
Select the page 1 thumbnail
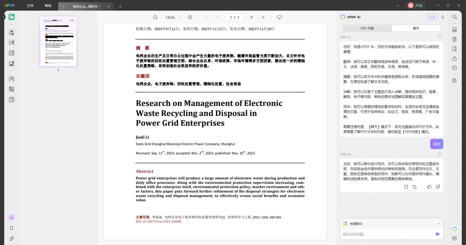pyautogui.click(x=58, y=42)
